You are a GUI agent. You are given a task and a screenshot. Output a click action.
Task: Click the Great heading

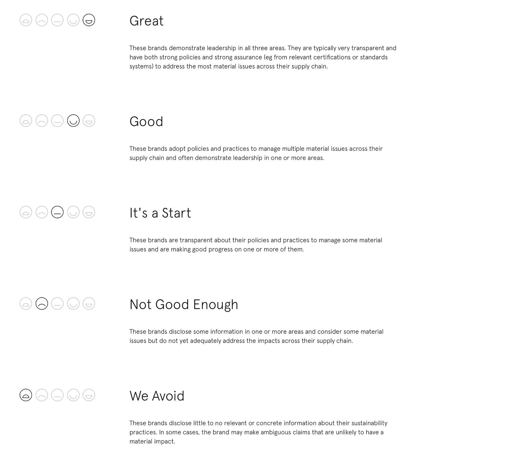146,21
